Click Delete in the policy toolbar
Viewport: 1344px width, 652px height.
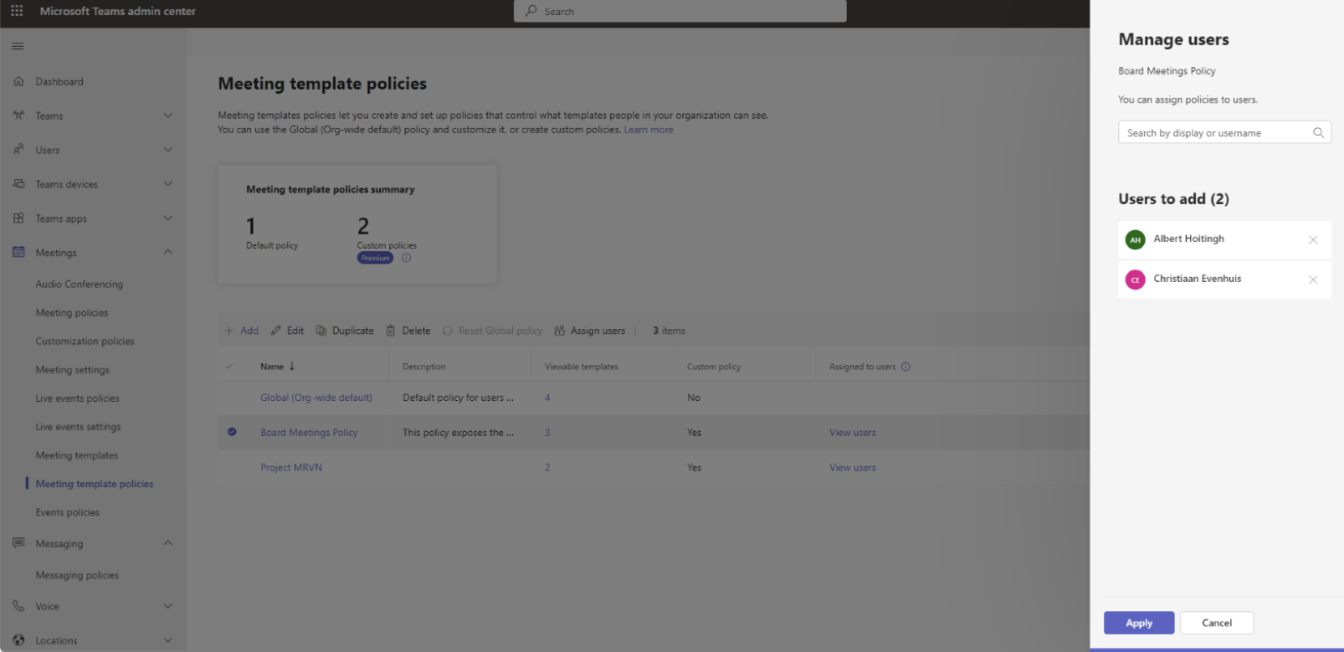[408, 331]
